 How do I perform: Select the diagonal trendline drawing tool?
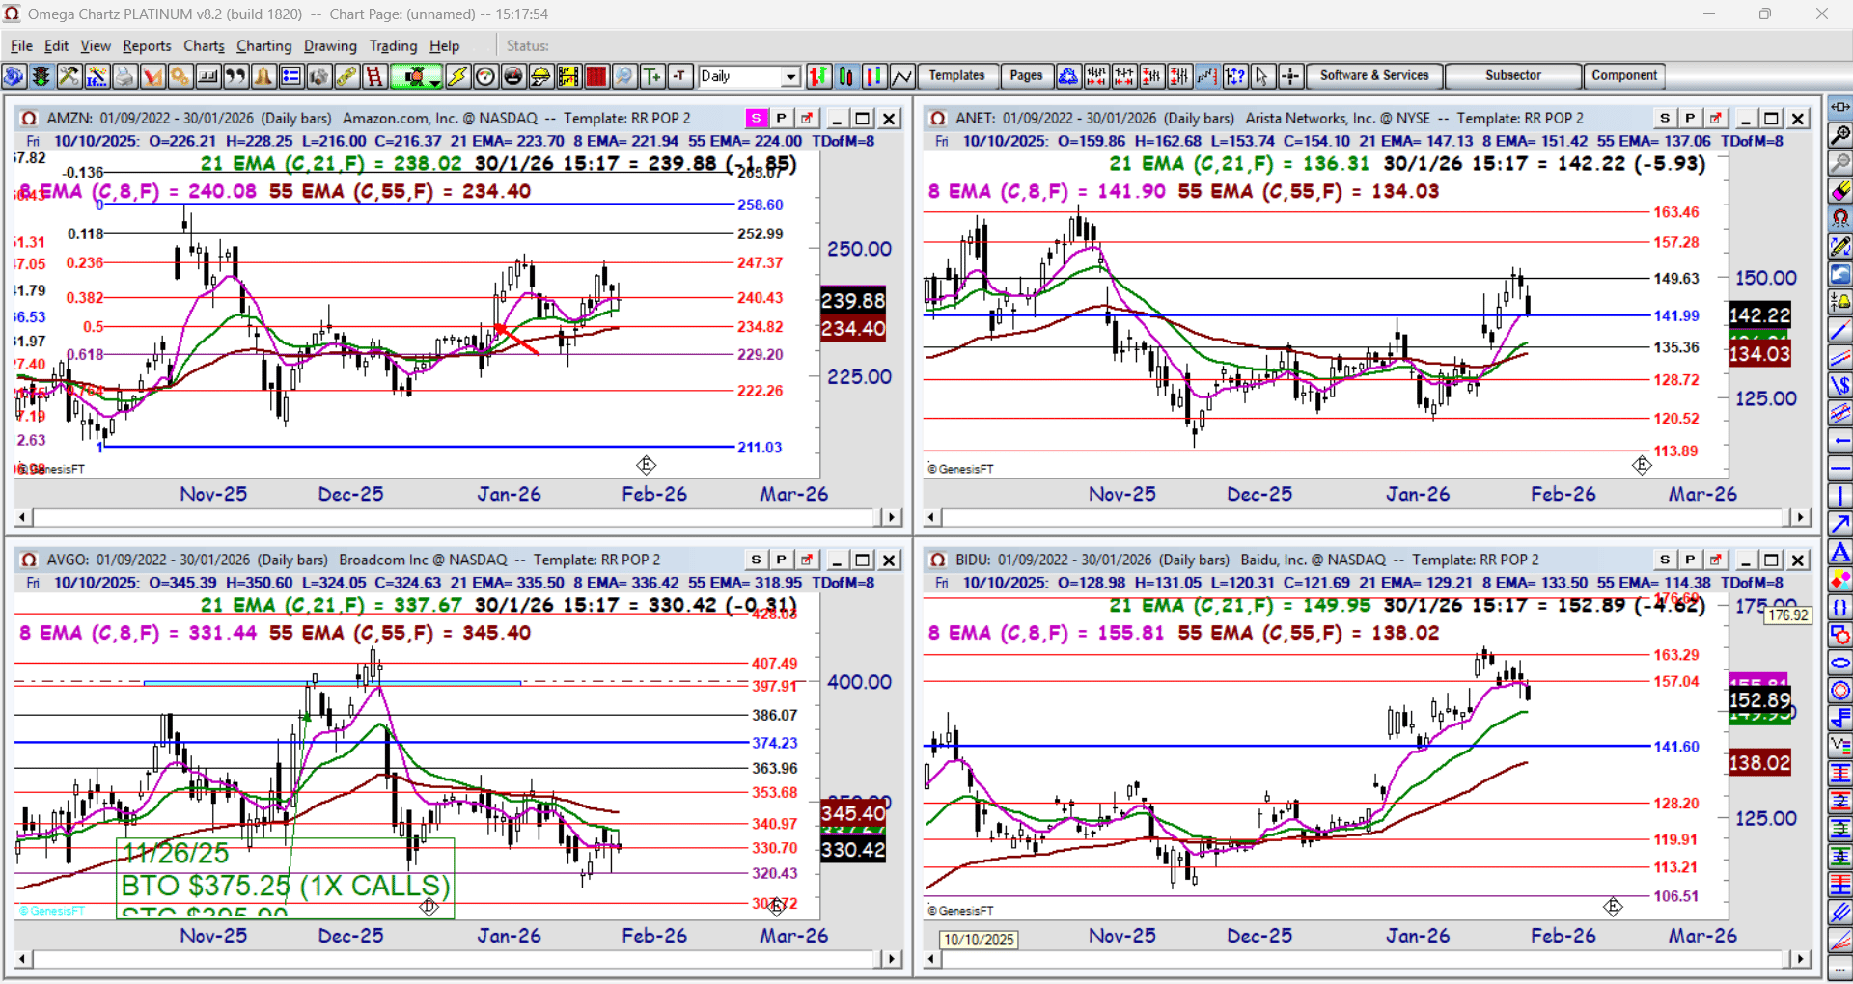pyautogui.click(x=1840, y=330)
